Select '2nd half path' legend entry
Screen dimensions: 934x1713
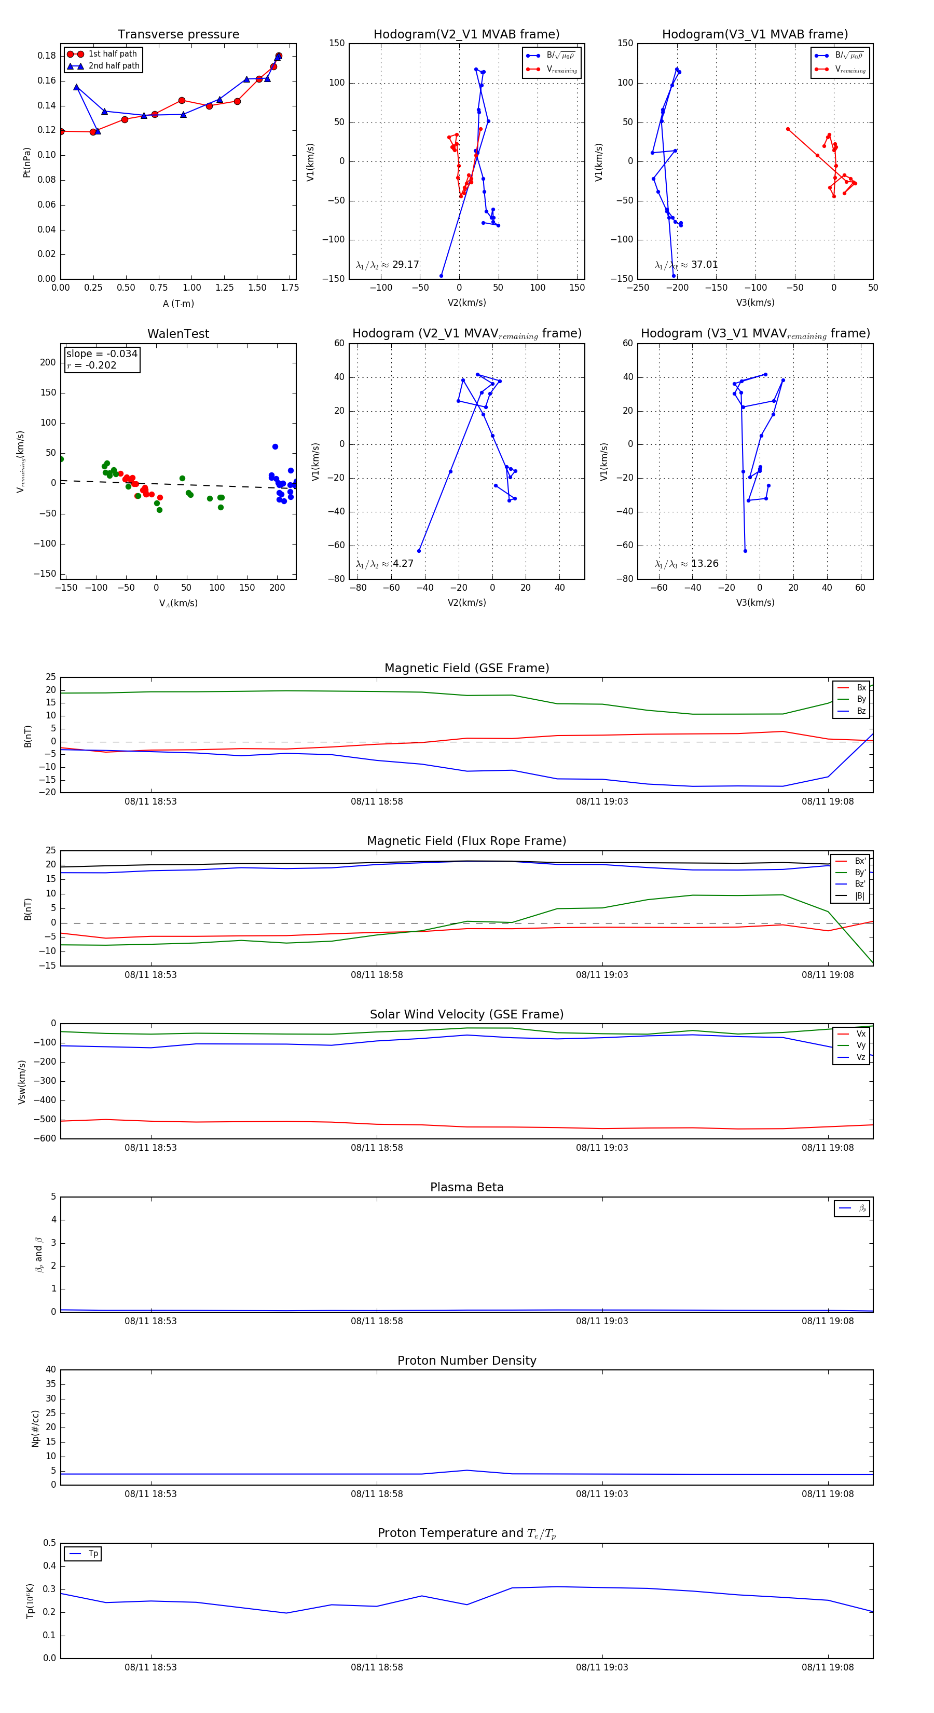[104, 66]
